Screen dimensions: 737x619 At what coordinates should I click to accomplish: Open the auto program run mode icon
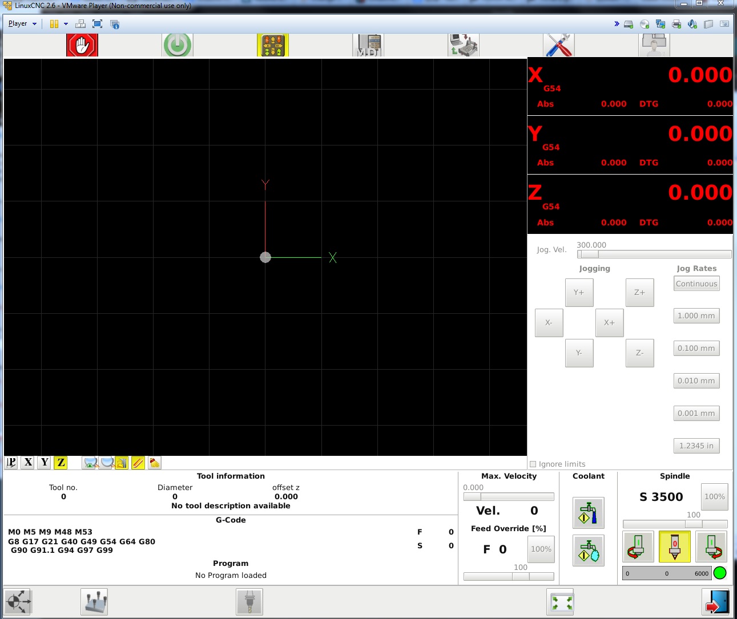pyautogui.click(x=464, y=45)
